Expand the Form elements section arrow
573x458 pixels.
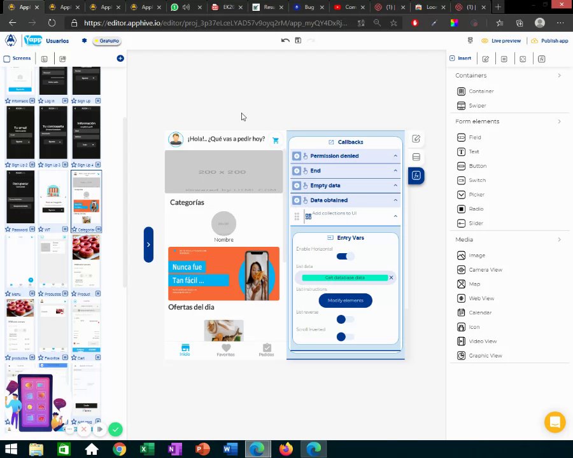[x=560, y=121]
